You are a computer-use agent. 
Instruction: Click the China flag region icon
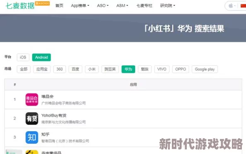(x=244, y=6)
